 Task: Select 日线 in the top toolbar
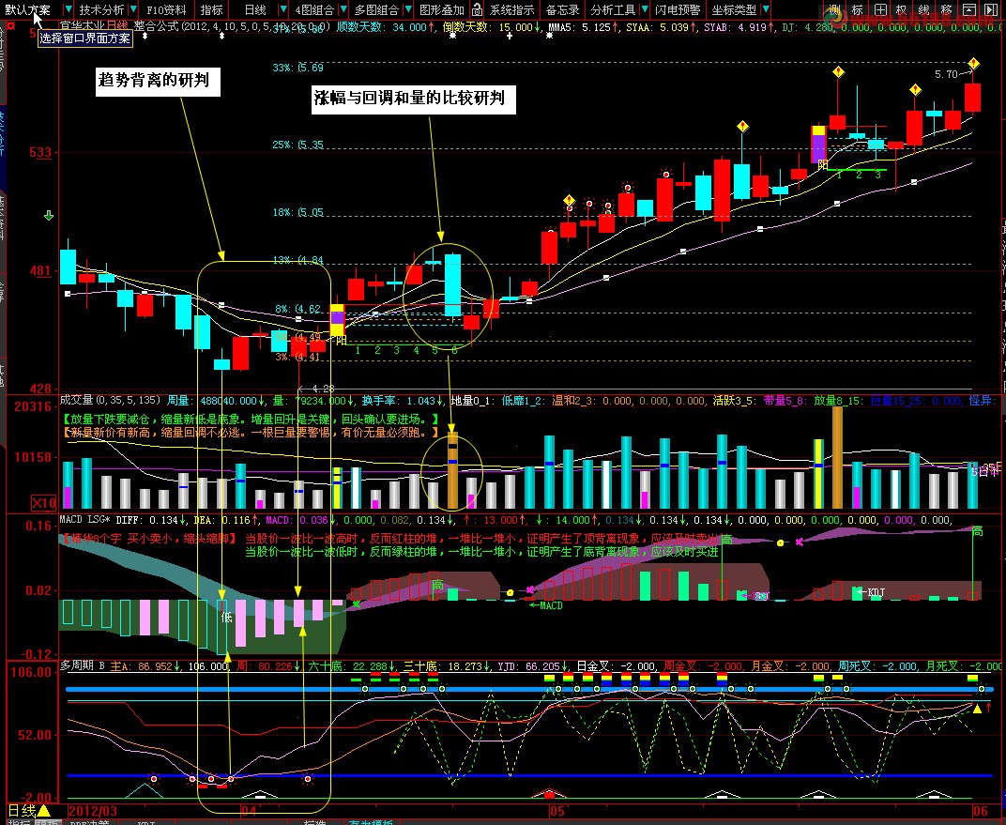255,9
